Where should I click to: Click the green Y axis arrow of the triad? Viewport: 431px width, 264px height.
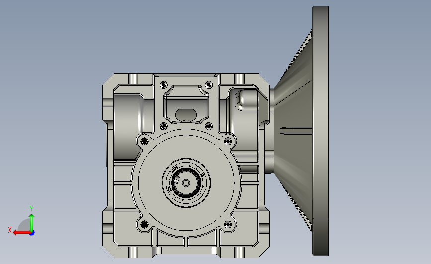click(x=32, y=223)
